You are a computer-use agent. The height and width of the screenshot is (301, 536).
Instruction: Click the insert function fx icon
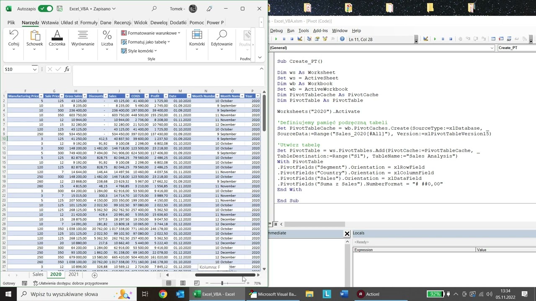(67, 69)
